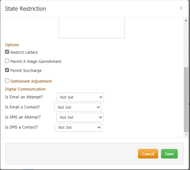The image size is (190, 170).
Task: Click inside the empty text box at top
Action: [x=91, y=28]
